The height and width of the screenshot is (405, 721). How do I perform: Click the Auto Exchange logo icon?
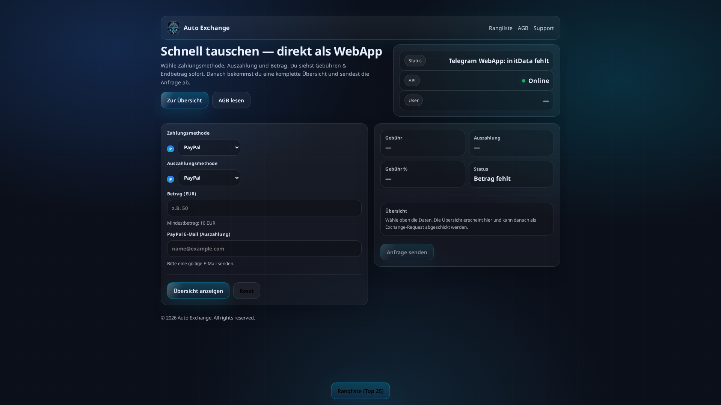[x=173, y=28]
